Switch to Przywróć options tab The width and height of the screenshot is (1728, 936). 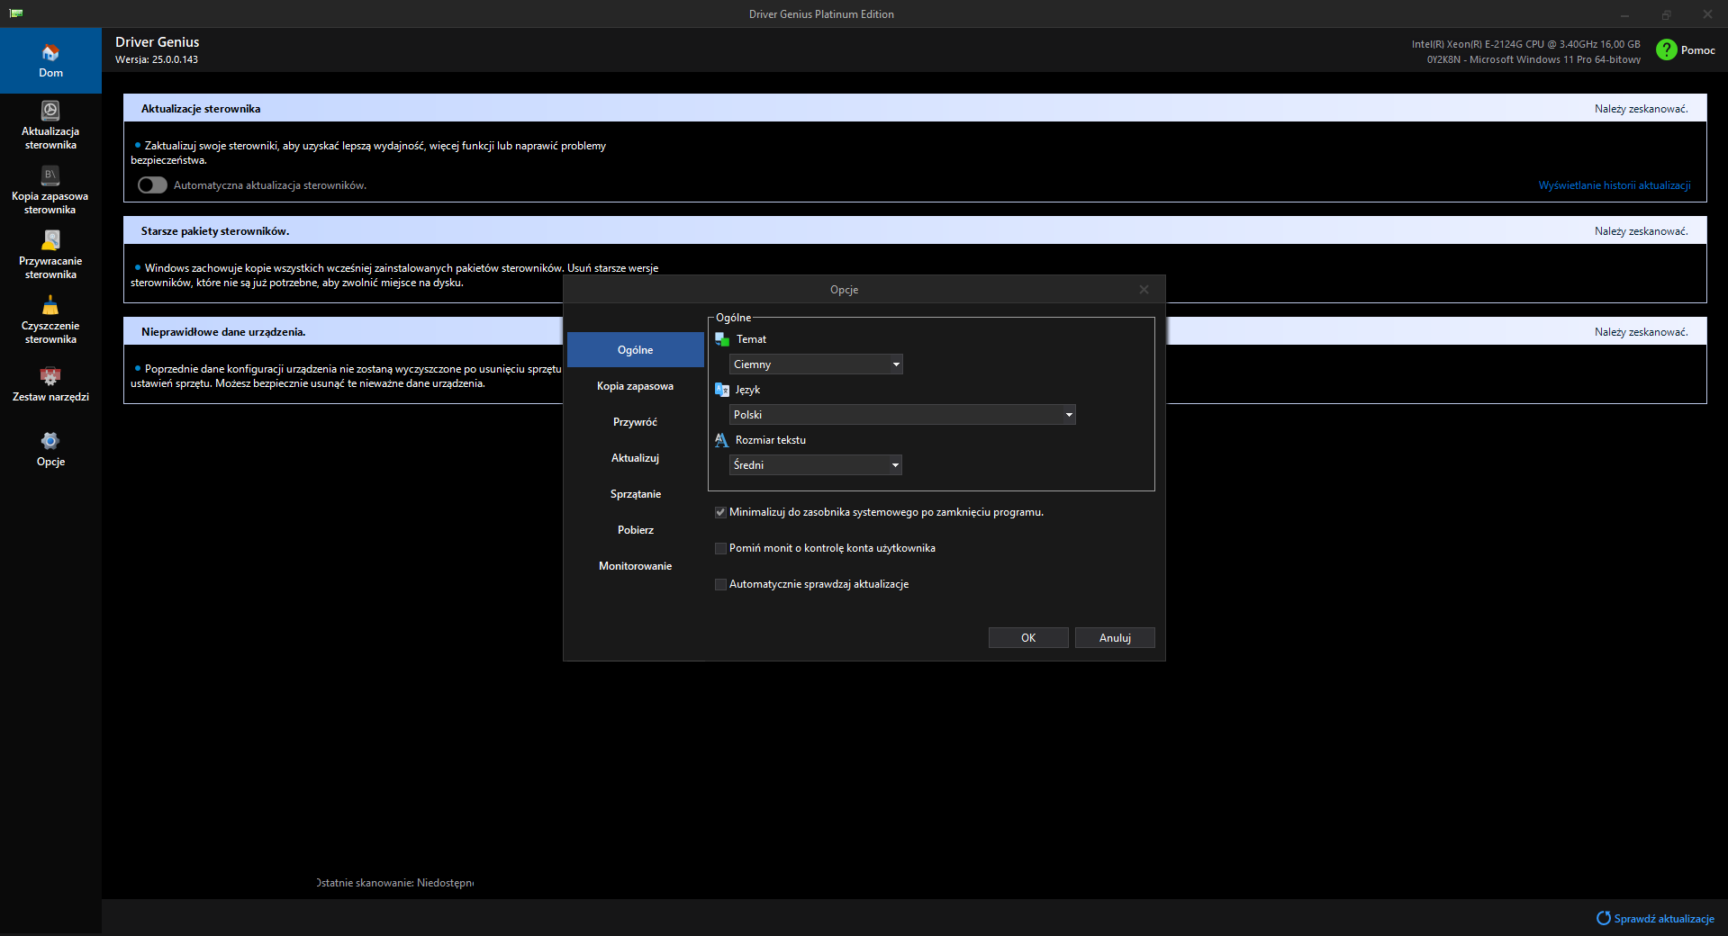coord(636,422)
